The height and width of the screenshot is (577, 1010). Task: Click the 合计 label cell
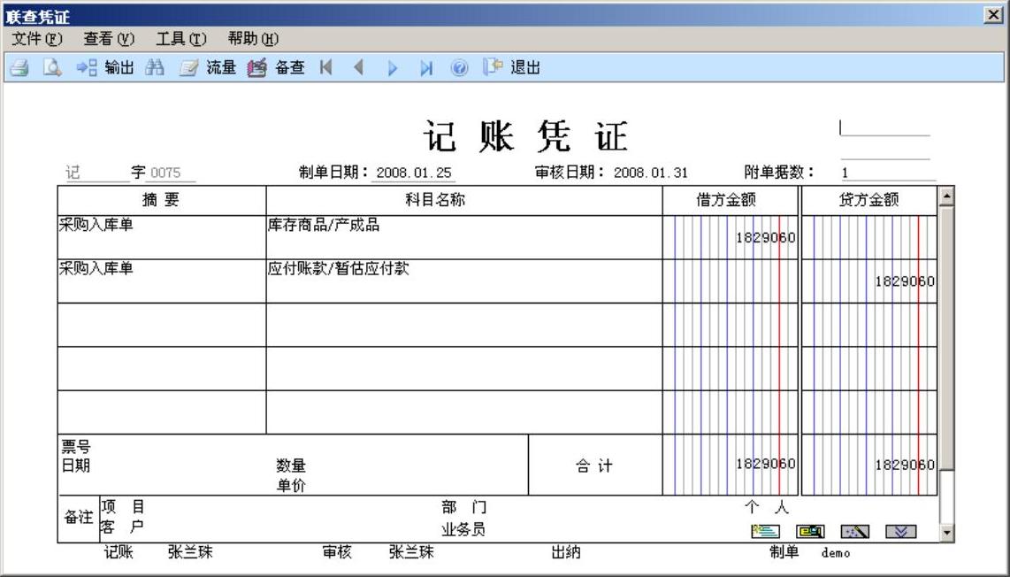594,465
